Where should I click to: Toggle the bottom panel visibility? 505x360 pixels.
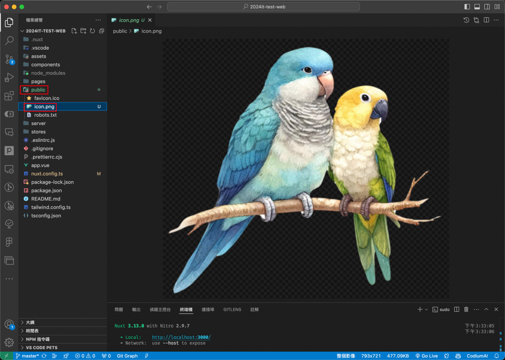[477, 7]
